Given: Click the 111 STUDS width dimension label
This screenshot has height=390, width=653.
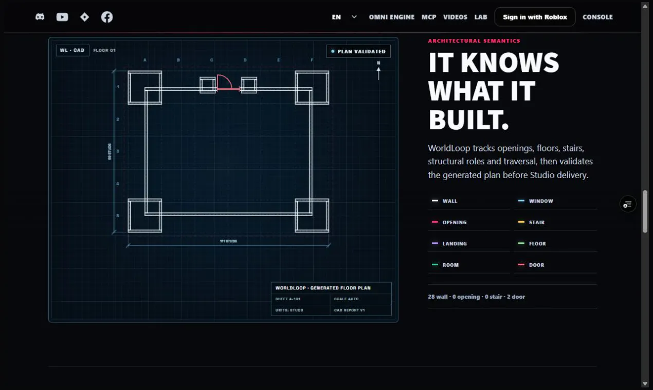Looking at the screenshot, I should click(x=228, y=241).
